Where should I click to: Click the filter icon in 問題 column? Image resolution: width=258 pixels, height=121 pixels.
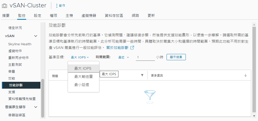pyautogui.click(x=142, y=75)
